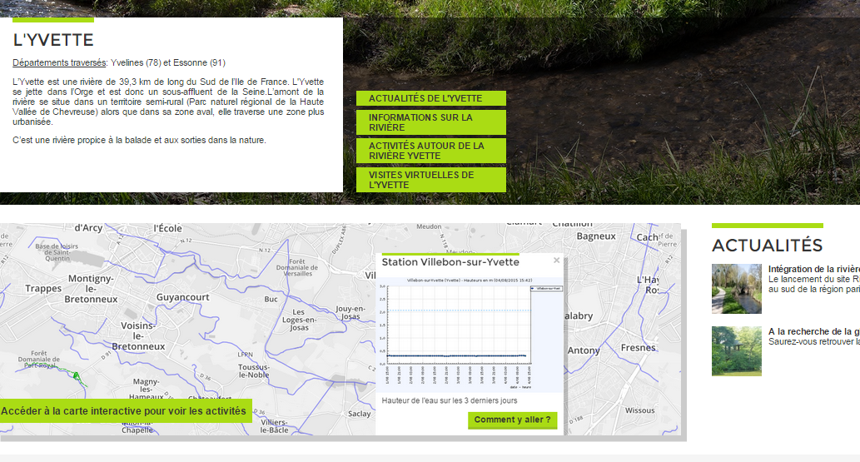Click Toussus-le-Noble map label

[254, 371]
